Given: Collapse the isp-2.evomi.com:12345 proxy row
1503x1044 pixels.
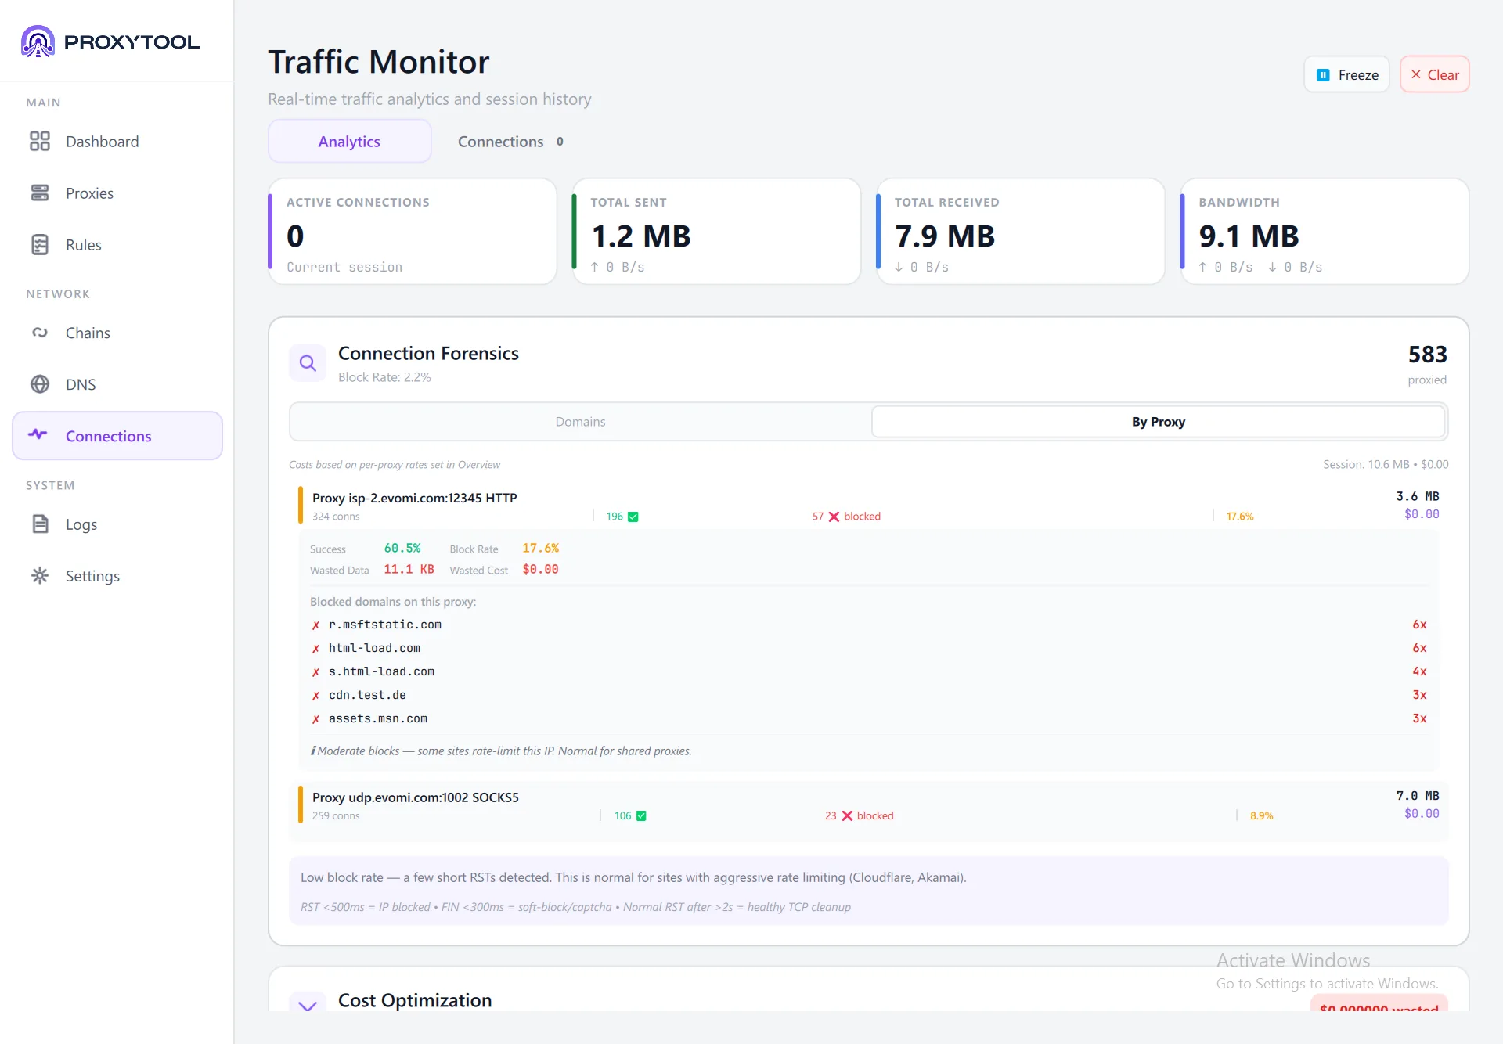Looking at the screenshot, I should click(869, 506).
